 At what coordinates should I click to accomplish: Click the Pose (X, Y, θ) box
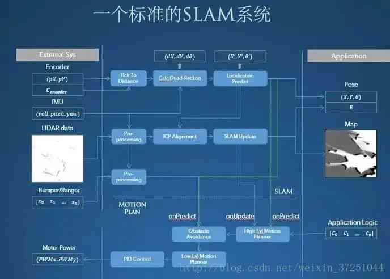click(x=351, y=96)
